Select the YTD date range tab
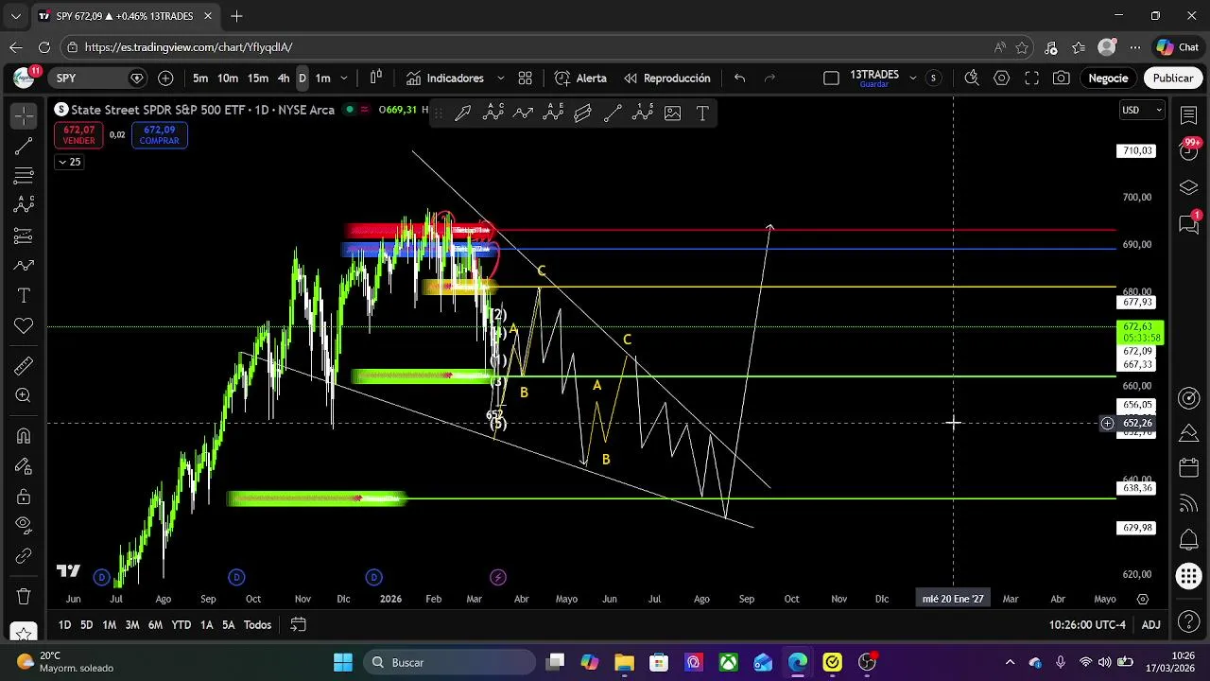Screen dimensions: 1210x681 click(181, 625)
